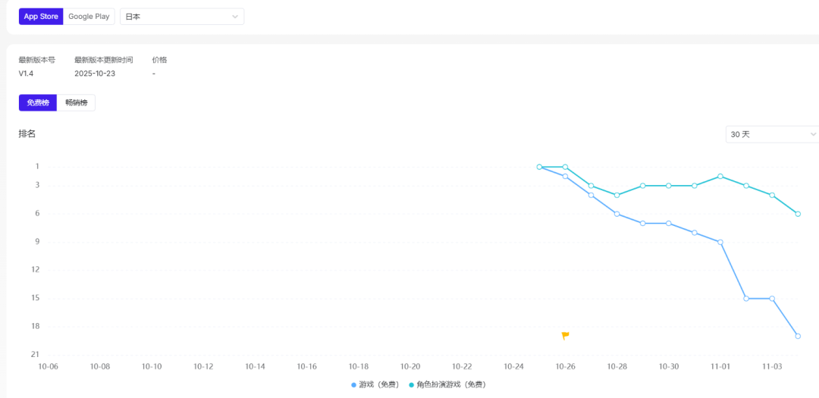Click the blue data point at 11-02

tap(746, 299)
